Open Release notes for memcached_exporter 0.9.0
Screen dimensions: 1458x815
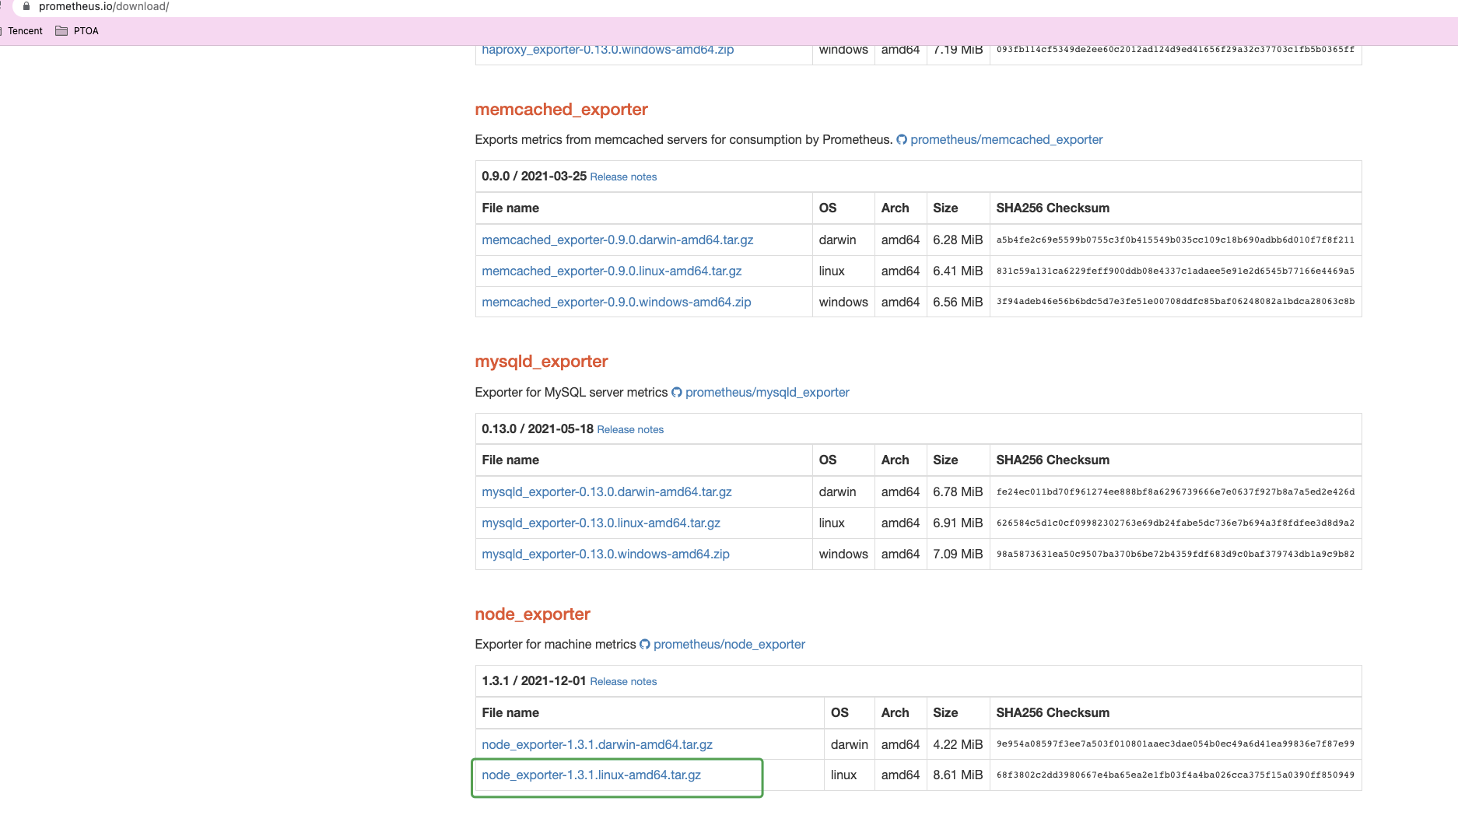pos(623,177)
